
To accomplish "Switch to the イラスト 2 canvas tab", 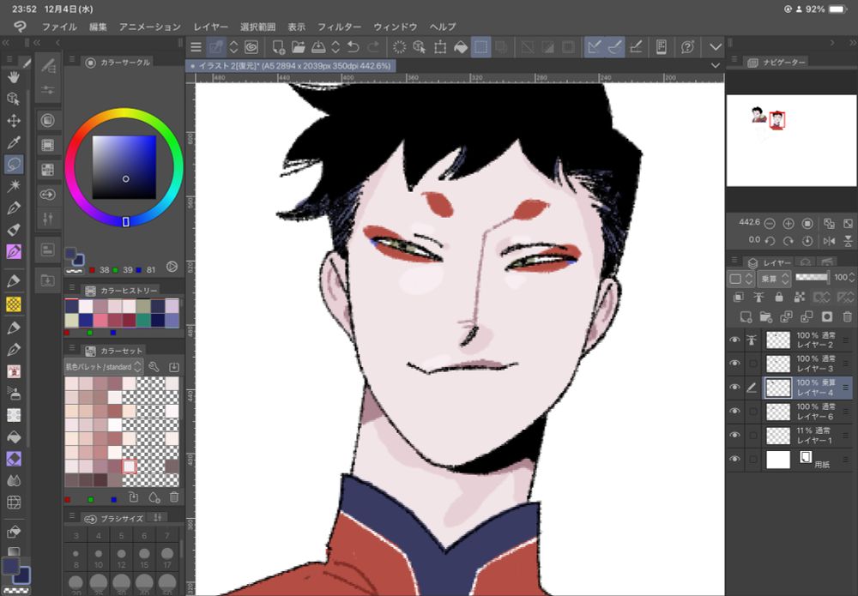I will [x=291, y=66].
